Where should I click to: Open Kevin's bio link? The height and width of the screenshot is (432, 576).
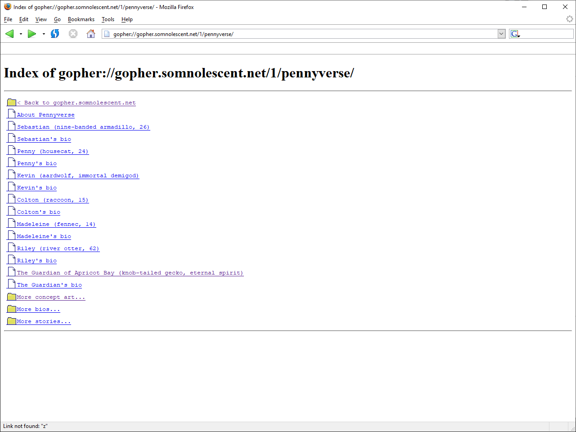point(37,188)
